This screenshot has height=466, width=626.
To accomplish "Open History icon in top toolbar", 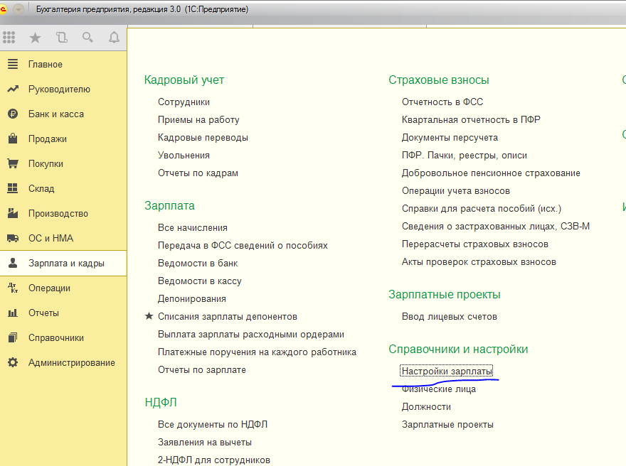I will [x=61, y=38].
